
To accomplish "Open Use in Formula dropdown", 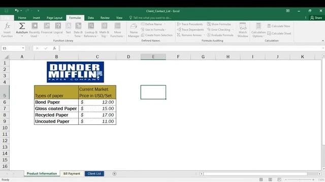I will point(153,30).
